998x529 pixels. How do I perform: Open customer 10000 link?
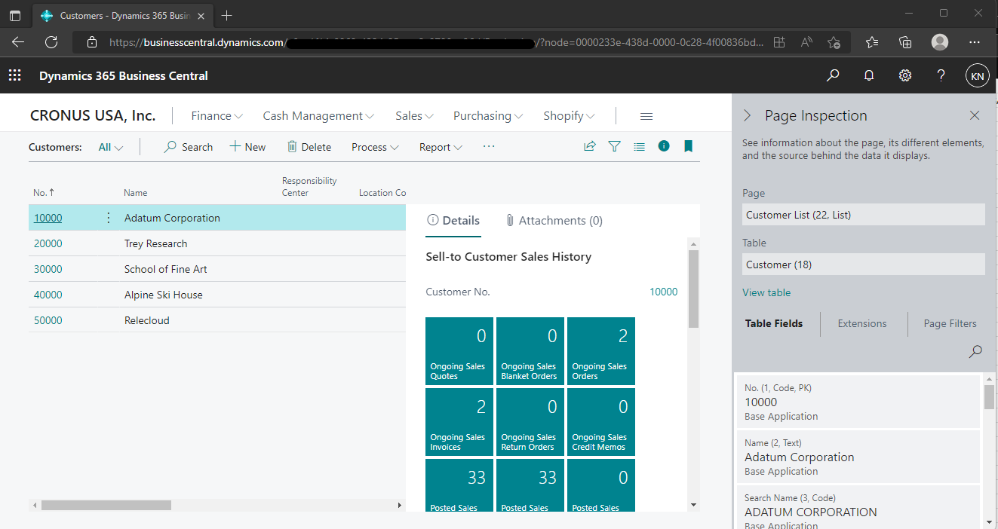pos(48,218)
